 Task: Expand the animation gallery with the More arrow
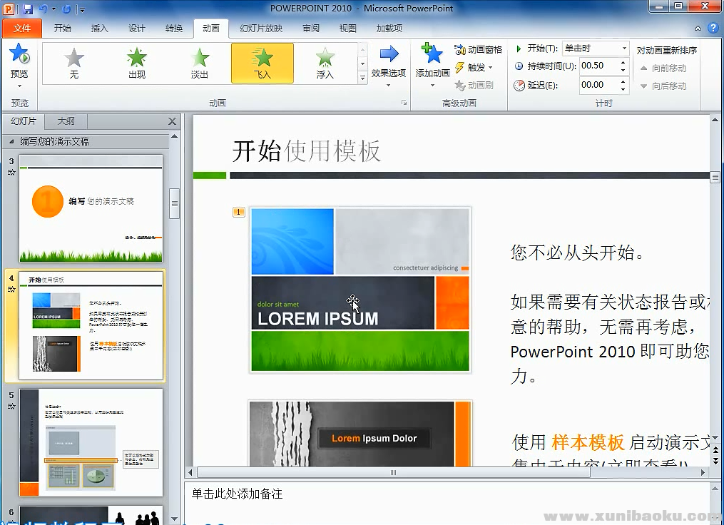[x=362, y=80]
